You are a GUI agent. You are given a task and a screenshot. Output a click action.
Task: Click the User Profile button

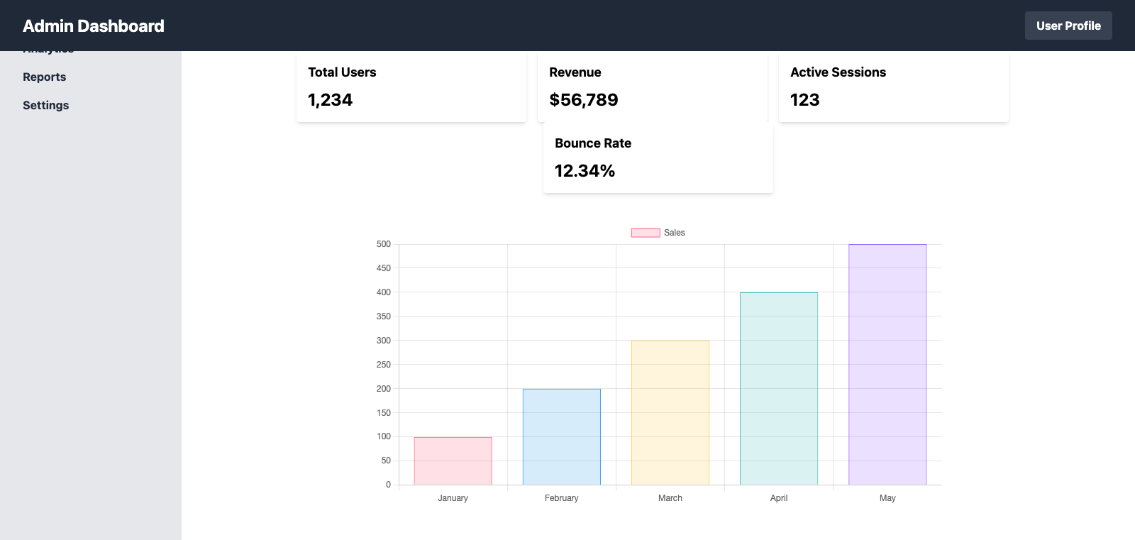1068,26
